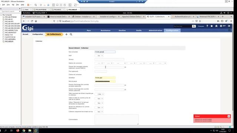237x133 pixels.
Task: Click the GLPI logout icon
Action: (x=229, y=26)
